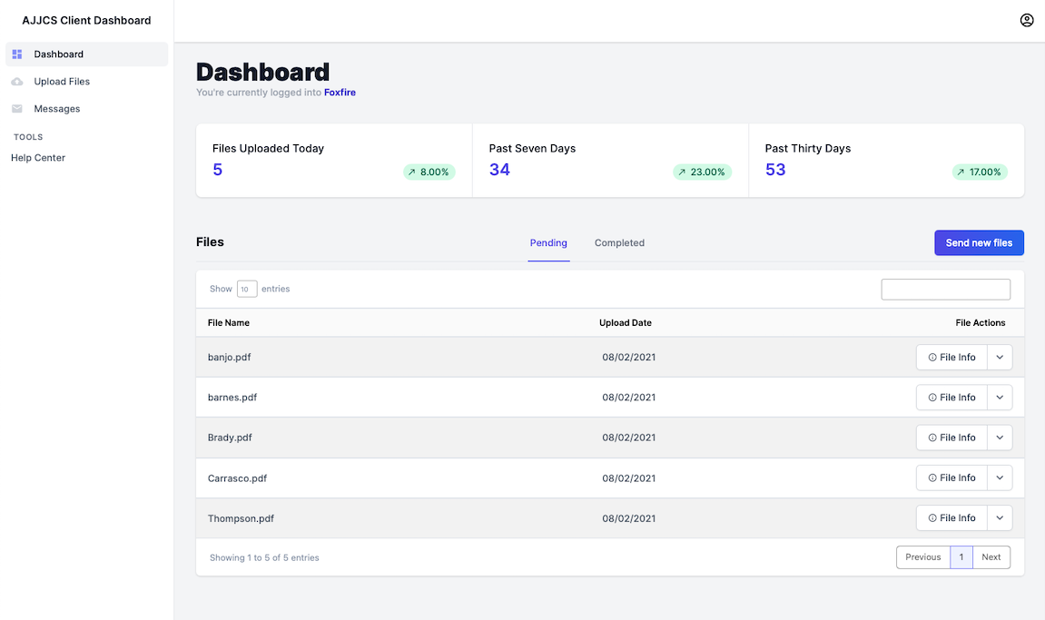Viewport: 1045px width, 620px height.
Task: Click the Show entries number field
Action: coord(246,288)
